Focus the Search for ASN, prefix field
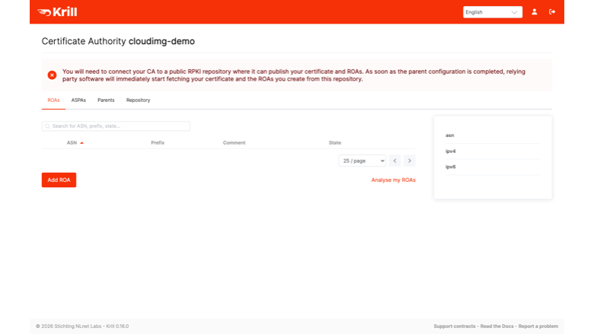594x334 pixels. tap(116, 126)
